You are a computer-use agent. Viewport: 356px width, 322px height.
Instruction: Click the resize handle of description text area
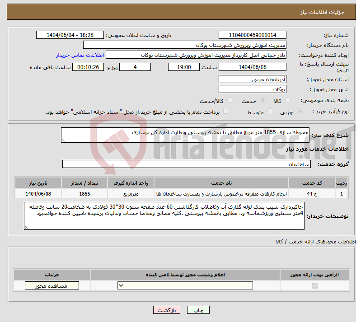pyautogui.click(x=63, y=140)
